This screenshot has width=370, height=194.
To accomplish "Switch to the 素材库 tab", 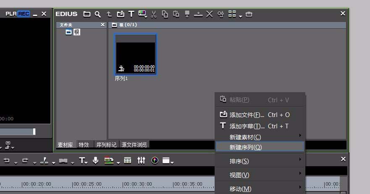I will [66, 145].
